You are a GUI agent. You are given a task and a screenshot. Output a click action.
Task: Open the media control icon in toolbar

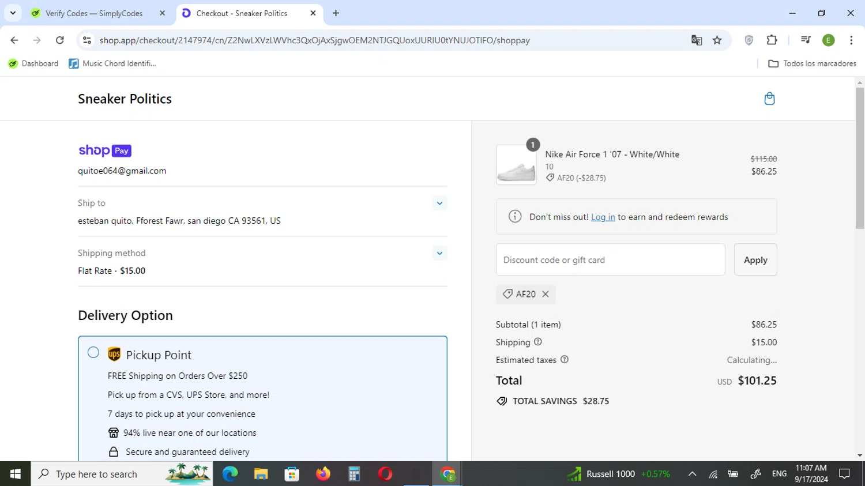coord(806,40)
